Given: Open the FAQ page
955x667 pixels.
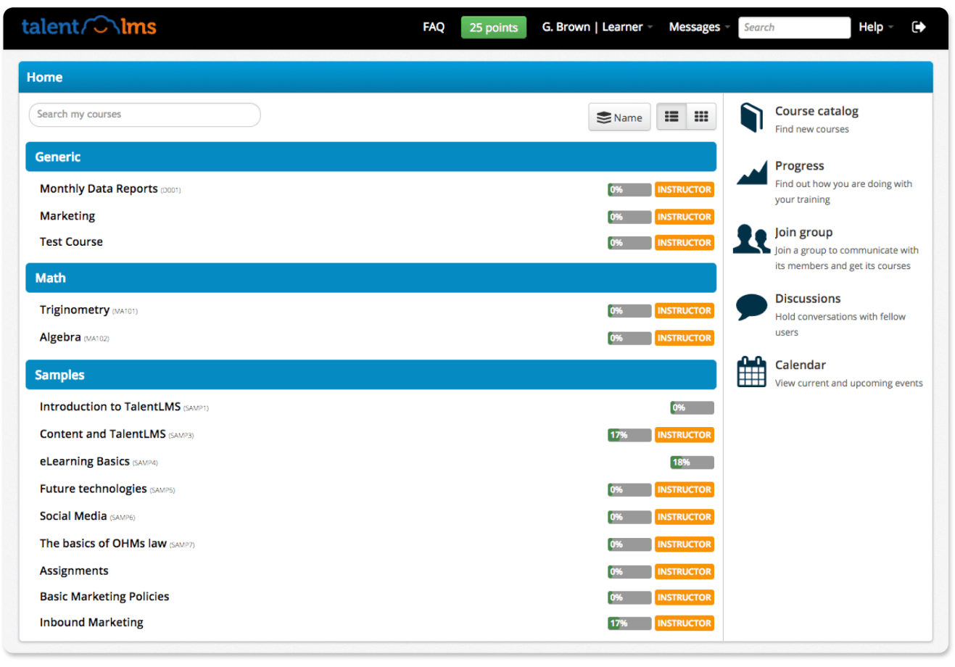Looking at the screenshot, I should click(434, 27).
